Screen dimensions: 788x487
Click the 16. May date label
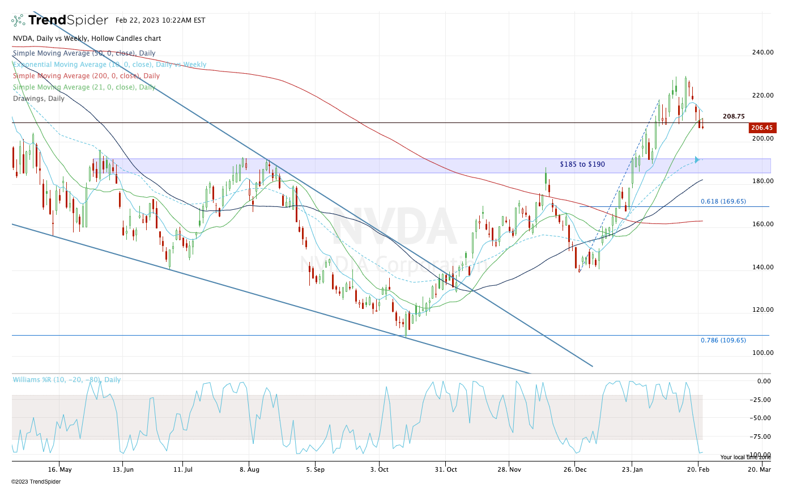point(60,469)
